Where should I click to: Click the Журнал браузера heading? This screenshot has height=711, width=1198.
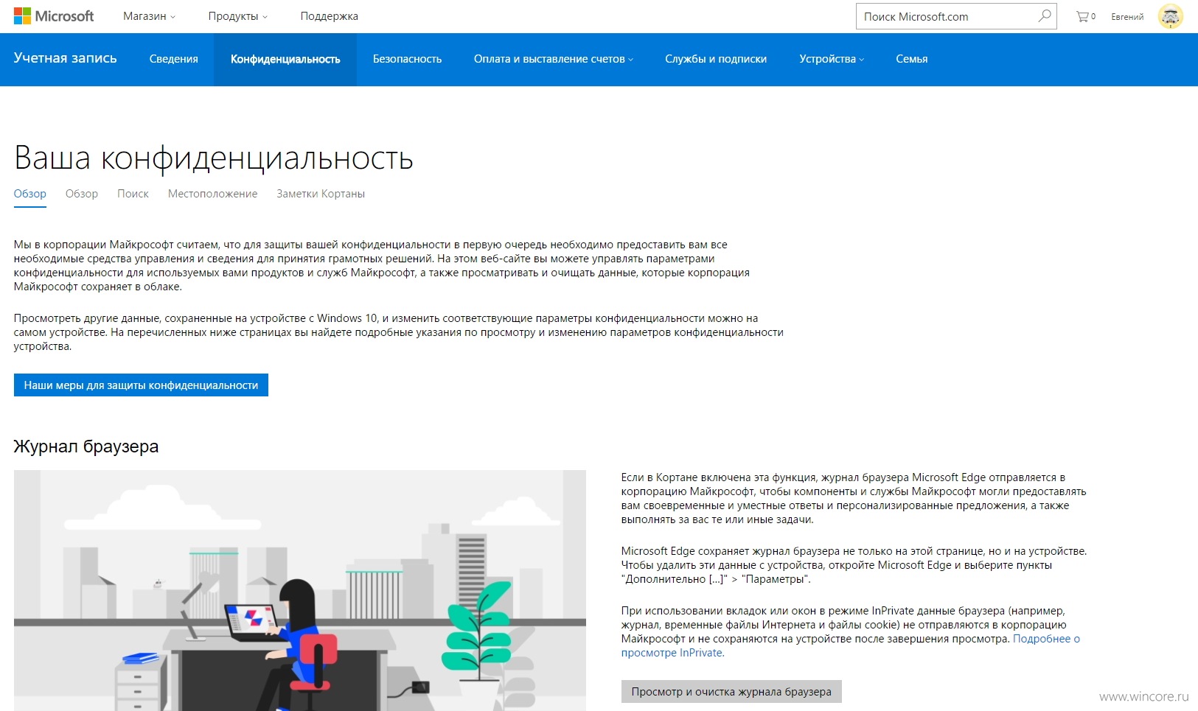tap(86, 446)
